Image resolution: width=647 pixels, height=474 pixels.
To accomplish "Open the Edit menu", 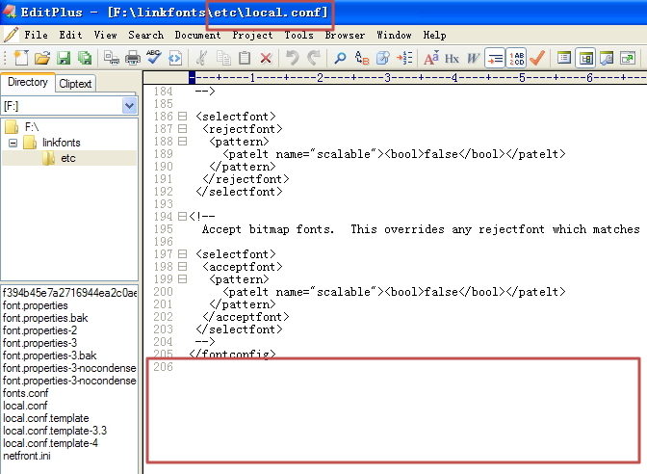I will (70, 35).
